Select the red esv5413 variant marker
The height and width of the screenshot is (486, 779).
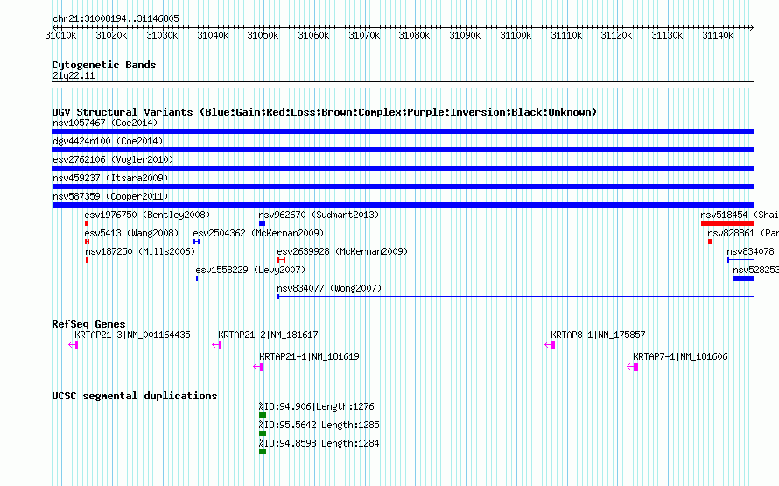tap(87, 242)
